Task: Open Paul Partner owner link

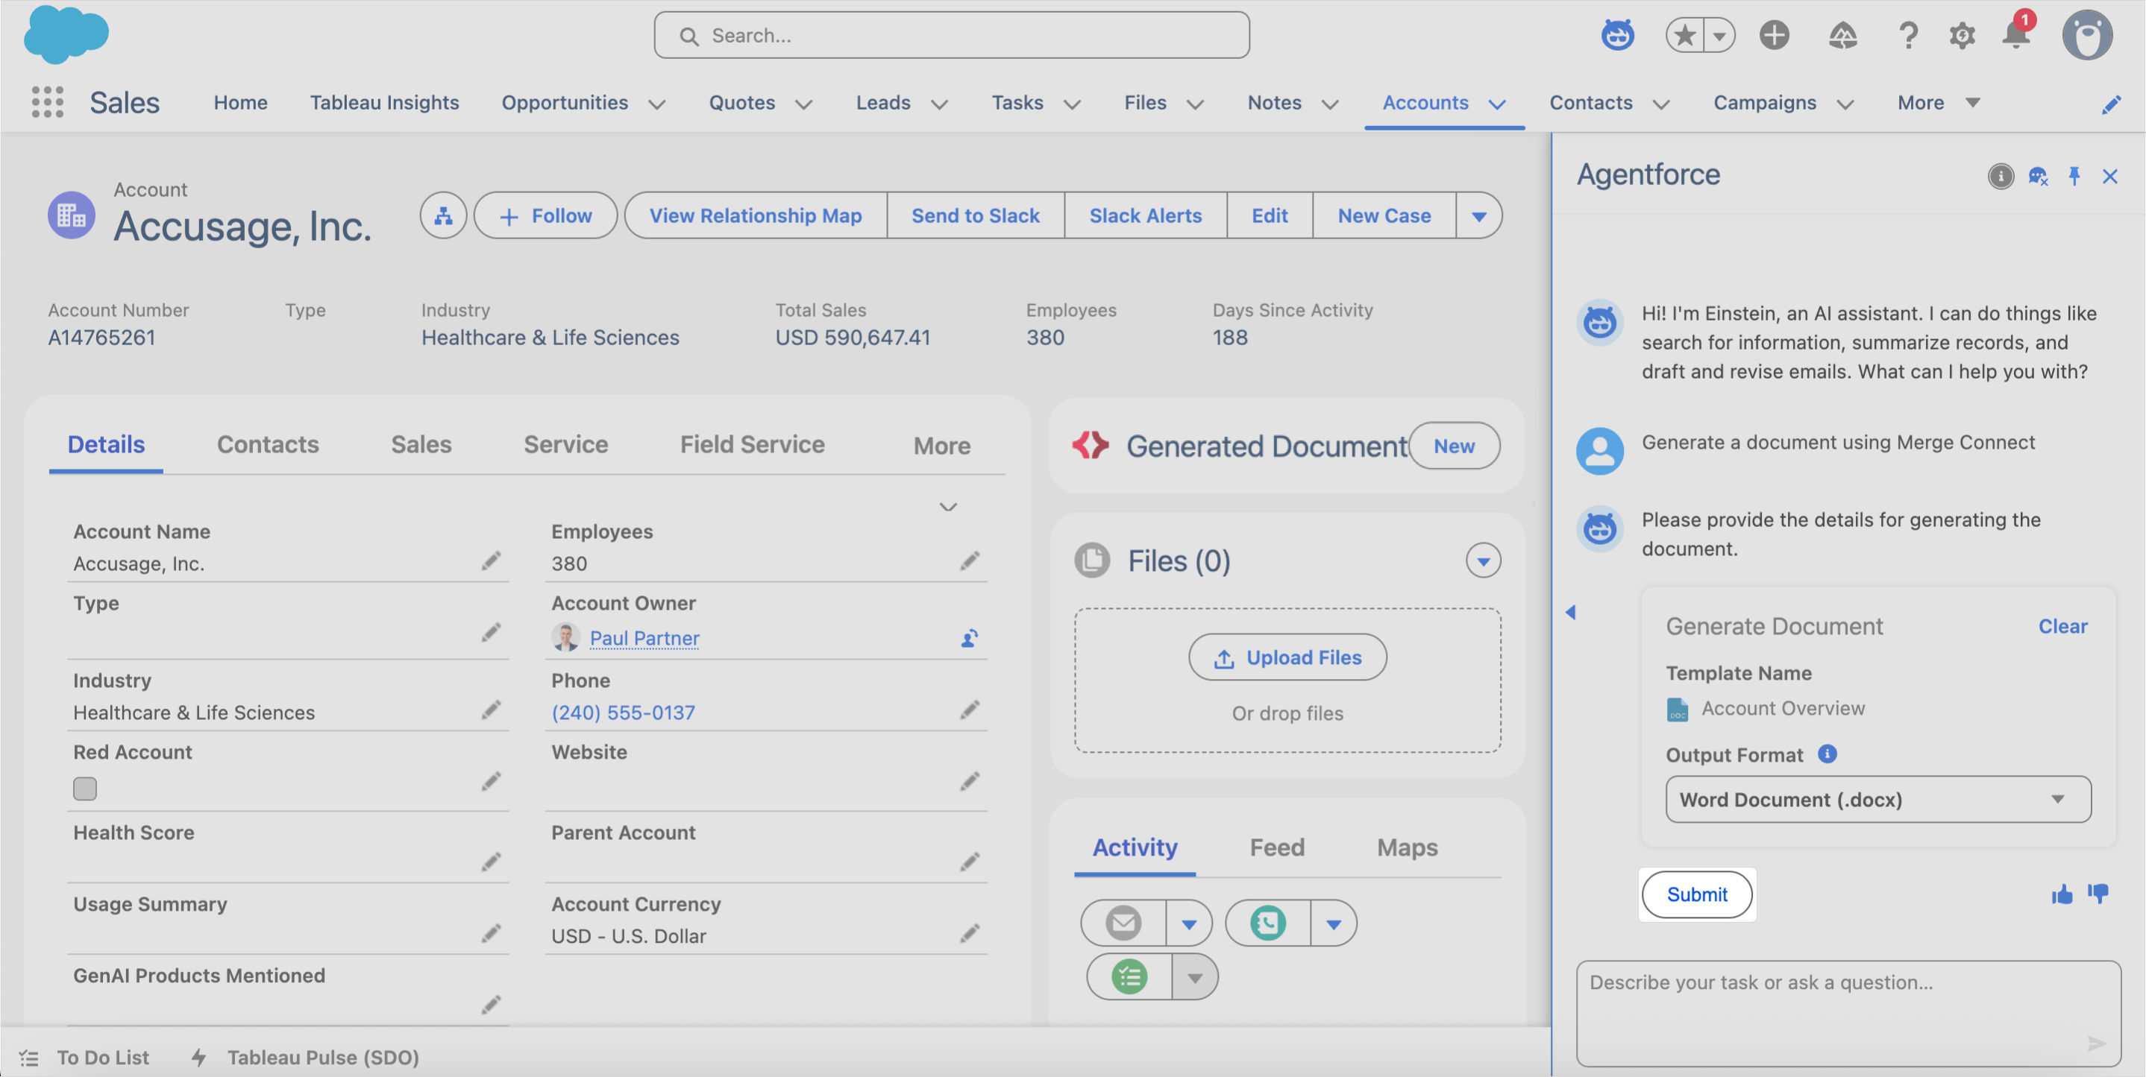Action: 644,637
